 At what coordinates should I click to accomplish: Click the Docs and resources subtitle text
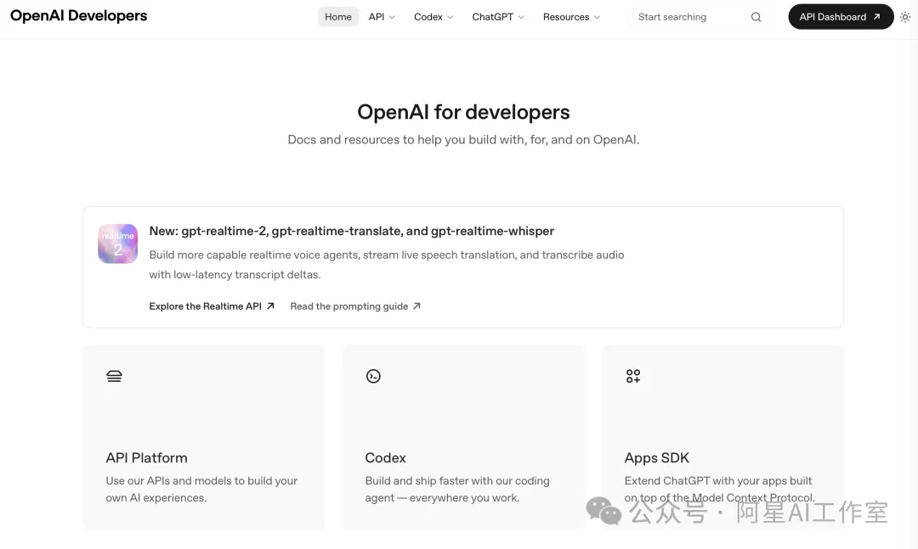(463, 140)
